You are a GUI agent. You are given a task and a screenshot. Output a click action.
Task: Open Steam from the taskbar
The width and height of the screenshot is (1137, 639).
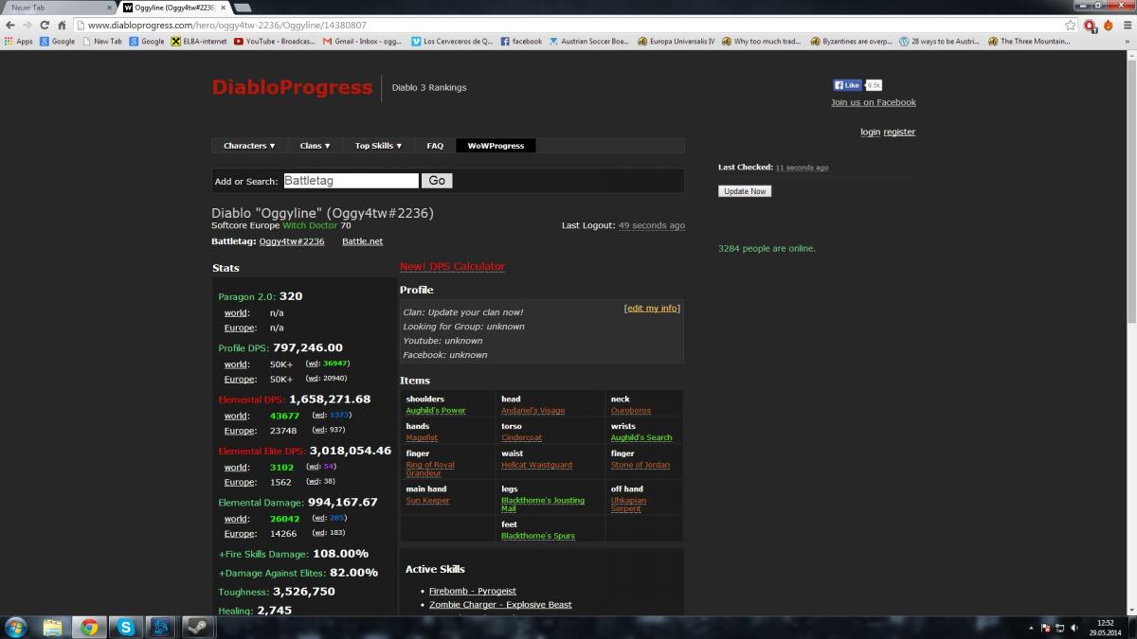[x=197, y=627]
